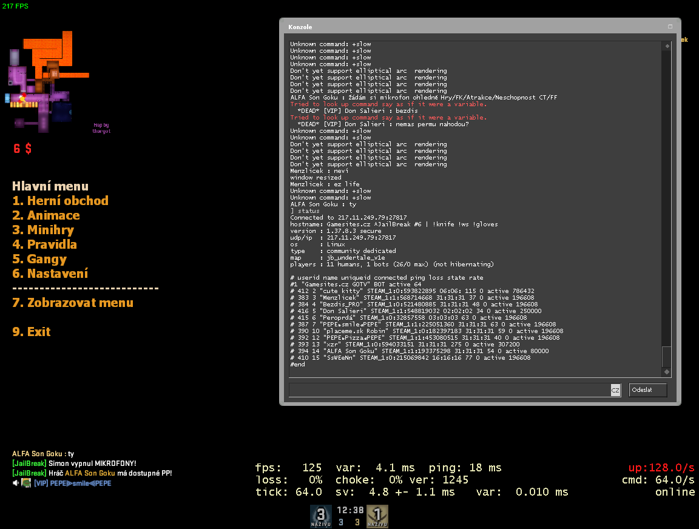Click the CZ keyboard language indicator
This screenshot has width=699, height=529.
point(615,391)
